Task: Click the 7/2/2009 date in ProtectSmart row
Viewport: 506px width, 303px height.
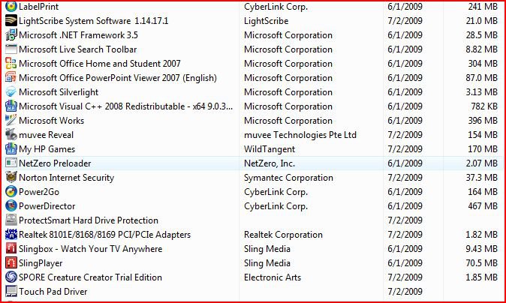Action: point(405,220)
